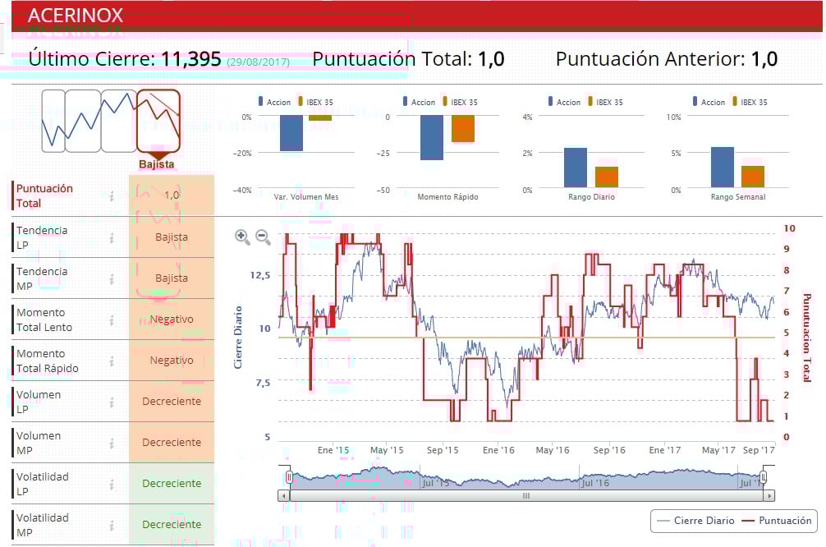Click the closing date (29/08/2017)

coord(259,62)
